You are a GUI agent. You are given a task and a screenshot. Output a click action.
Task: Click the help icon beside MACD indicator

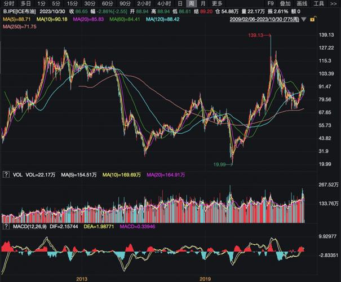tap(6, 226)
